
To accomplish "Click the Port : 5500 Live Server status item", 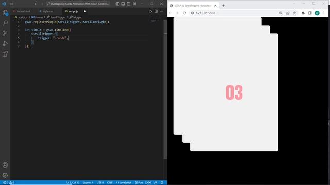I will 143,183.
